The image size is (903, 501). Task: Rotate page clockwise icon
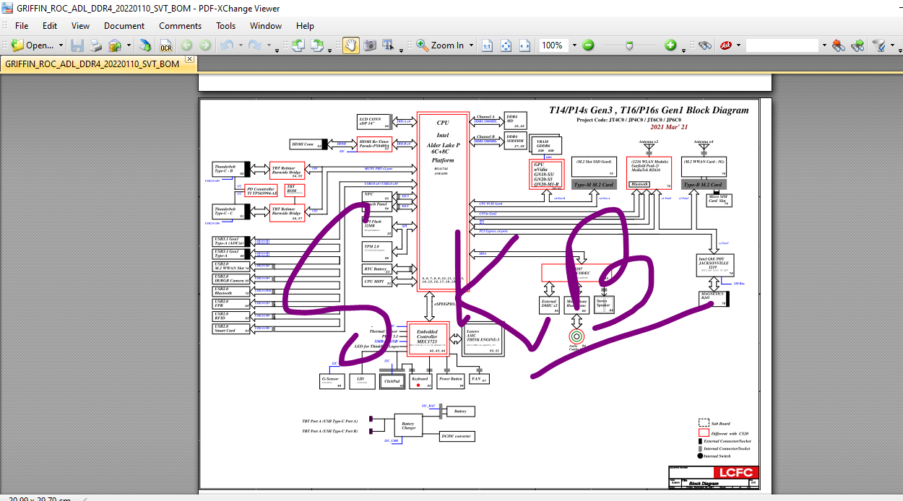click(317, 45)
